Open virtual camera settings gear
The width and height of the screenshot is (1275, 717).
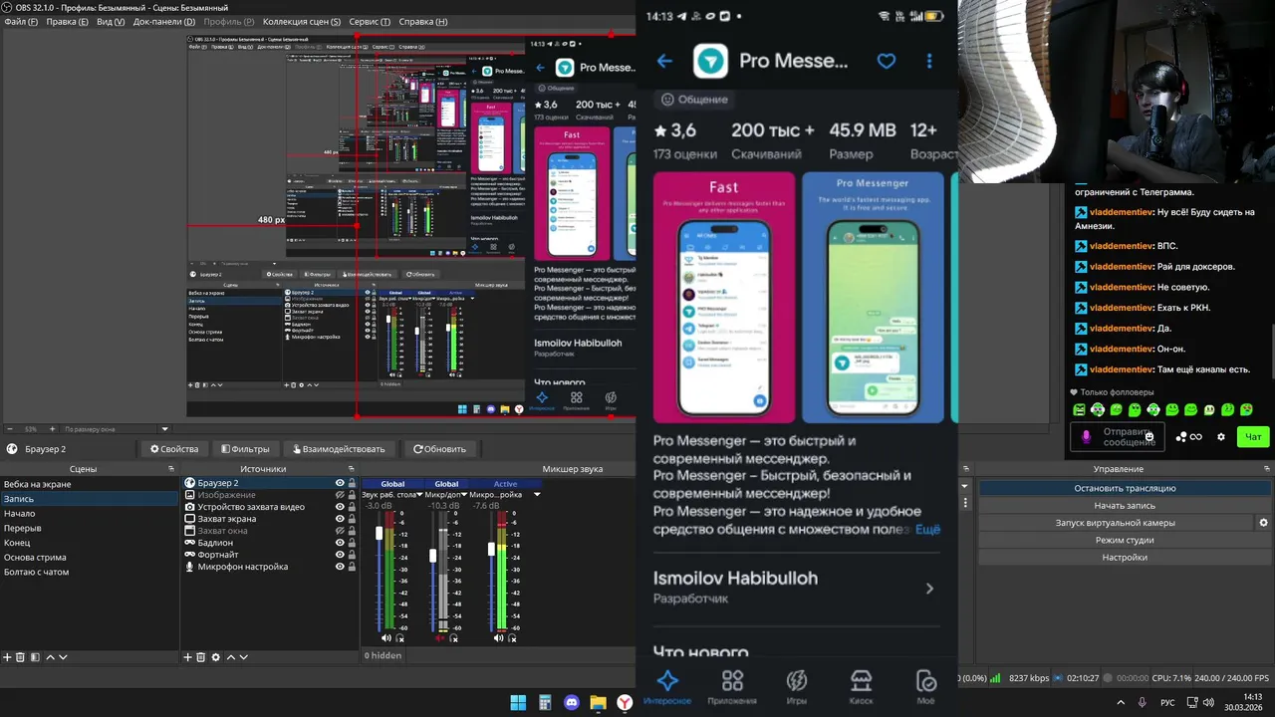pos(1263,523)
